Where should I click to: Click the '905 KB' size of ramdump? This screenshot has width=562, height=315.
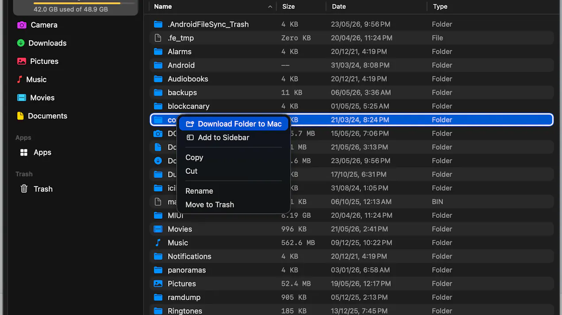(x=294, y=297)
